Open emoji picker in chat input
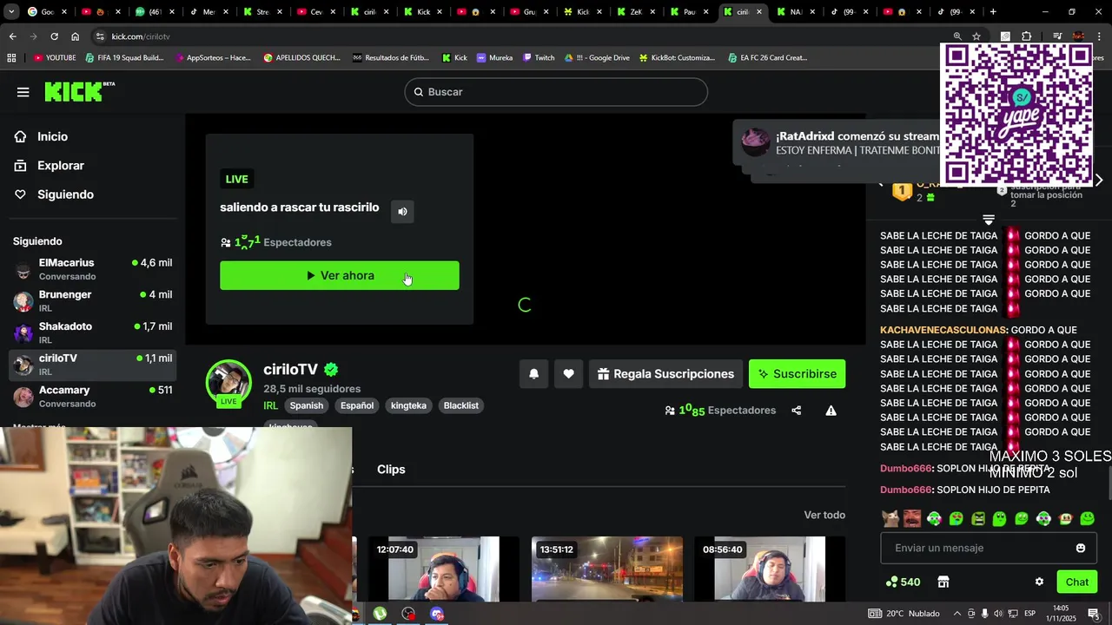Viewport: 1112px width, 625px height. tap(1081, 548)
